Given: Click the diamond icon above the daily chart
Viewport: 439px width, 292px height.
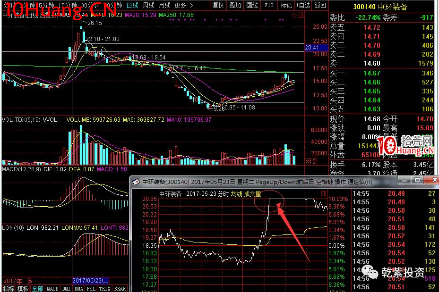Looking at the screenshot, I should click(x=294, y=16).
